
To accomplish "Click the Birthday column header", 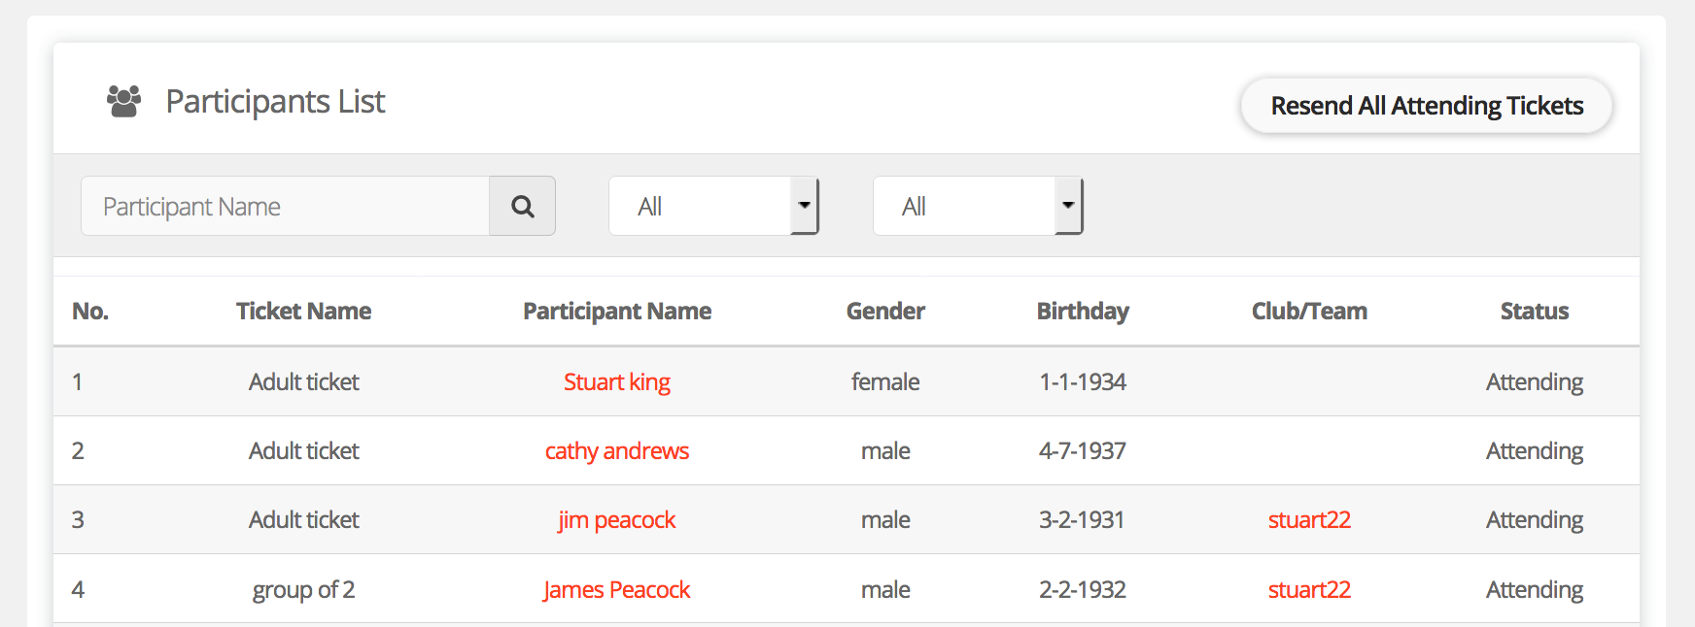I will tap(1082, 311).
